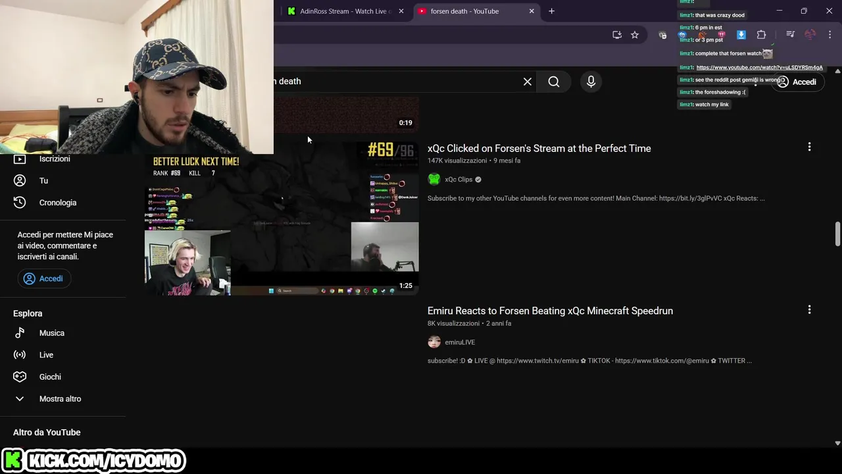Open media control music-note button
Screen dimensions: 842x474
tap(791, 35)
